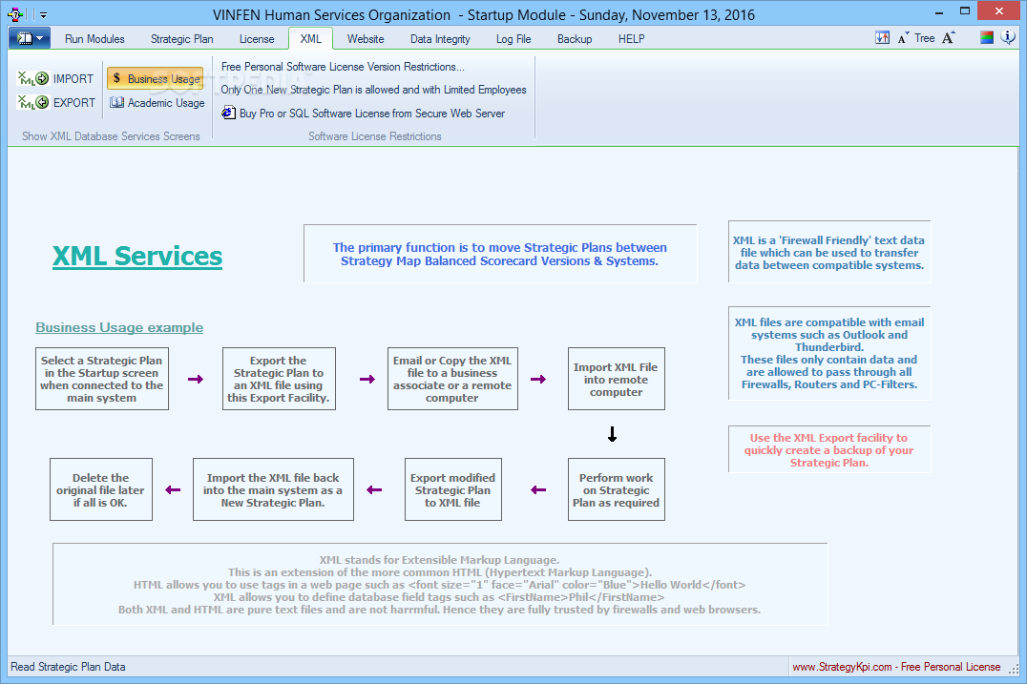Click the XML EXPORT button
Screen dimensions: 1027x684
pos(56,102)
